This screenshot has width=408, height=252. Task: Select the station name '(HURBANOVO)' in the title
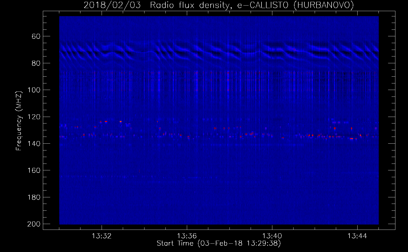pos(324,5)
